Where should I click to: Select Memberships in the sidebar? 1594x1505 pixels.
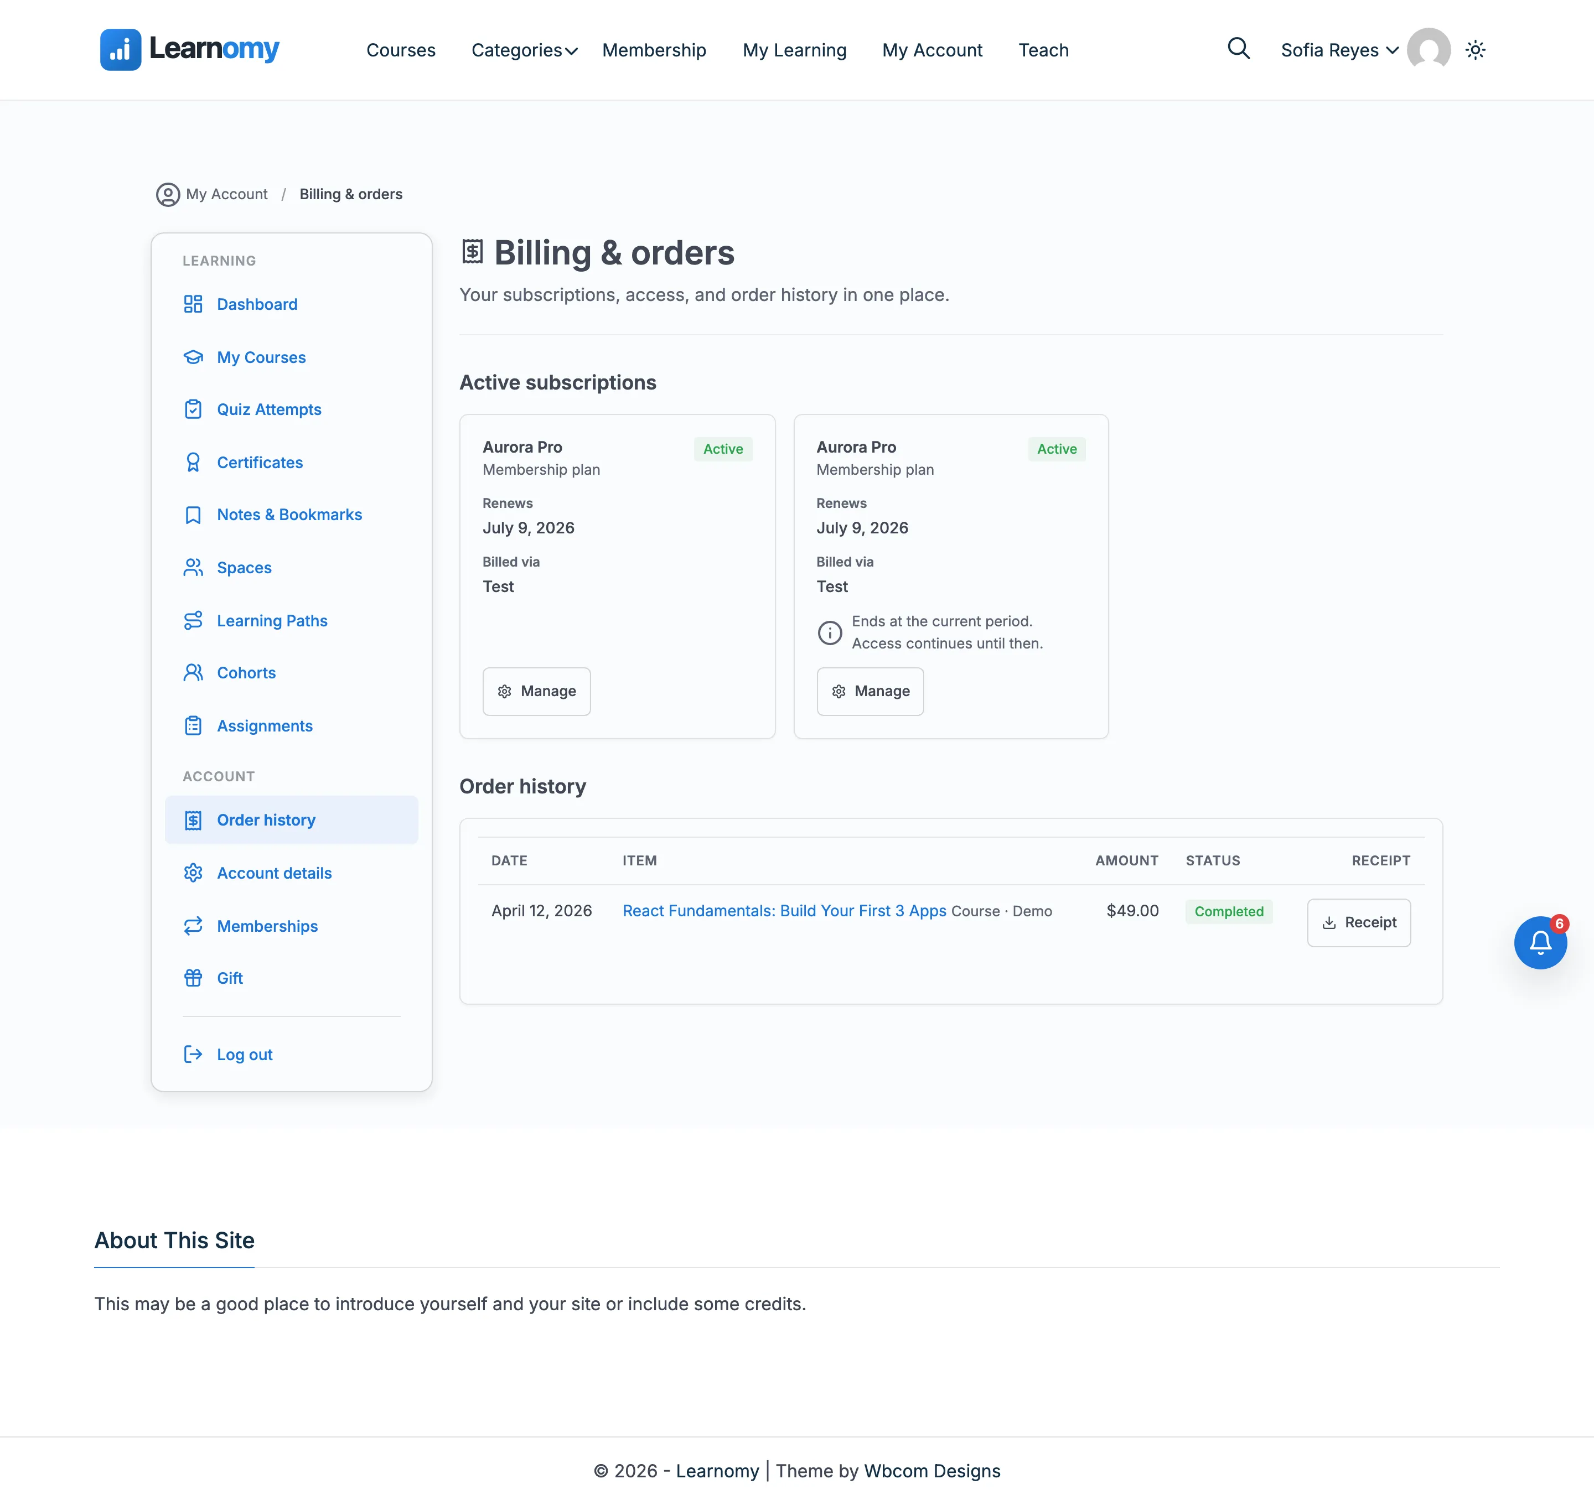[x=291, y=926]
